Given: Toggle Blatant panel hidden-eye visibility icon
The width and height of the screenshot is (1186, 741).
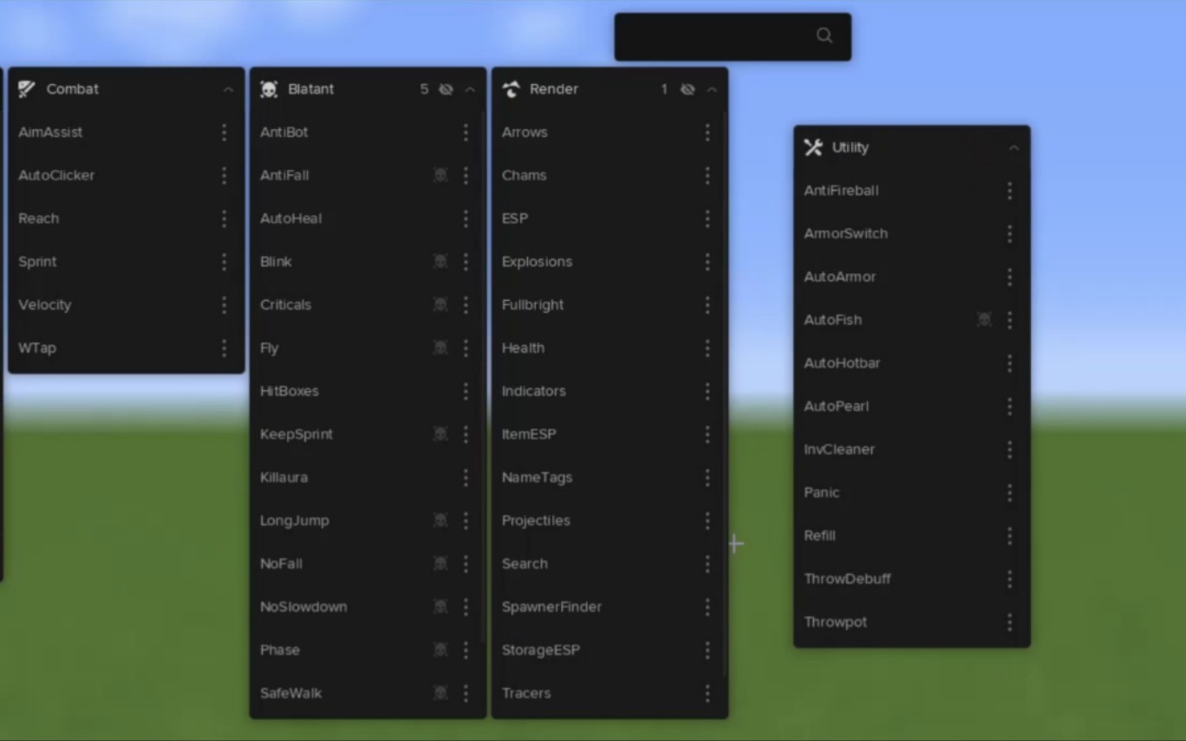Looking at the screenshot, I should pyautogui.click(x=446, y=89).
